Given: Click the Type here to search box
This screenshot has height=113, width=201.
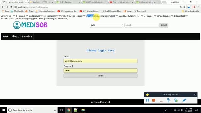Looking at the screenshot, I should tap(32, 110).
